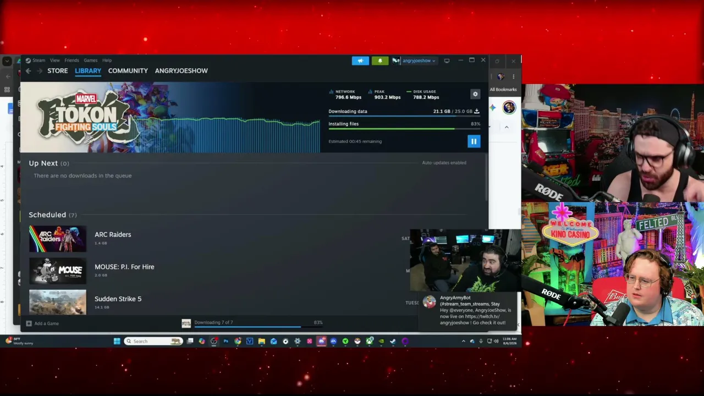
Task: Open the Friends menu in Steam
Action: click(x=71, y=61)
